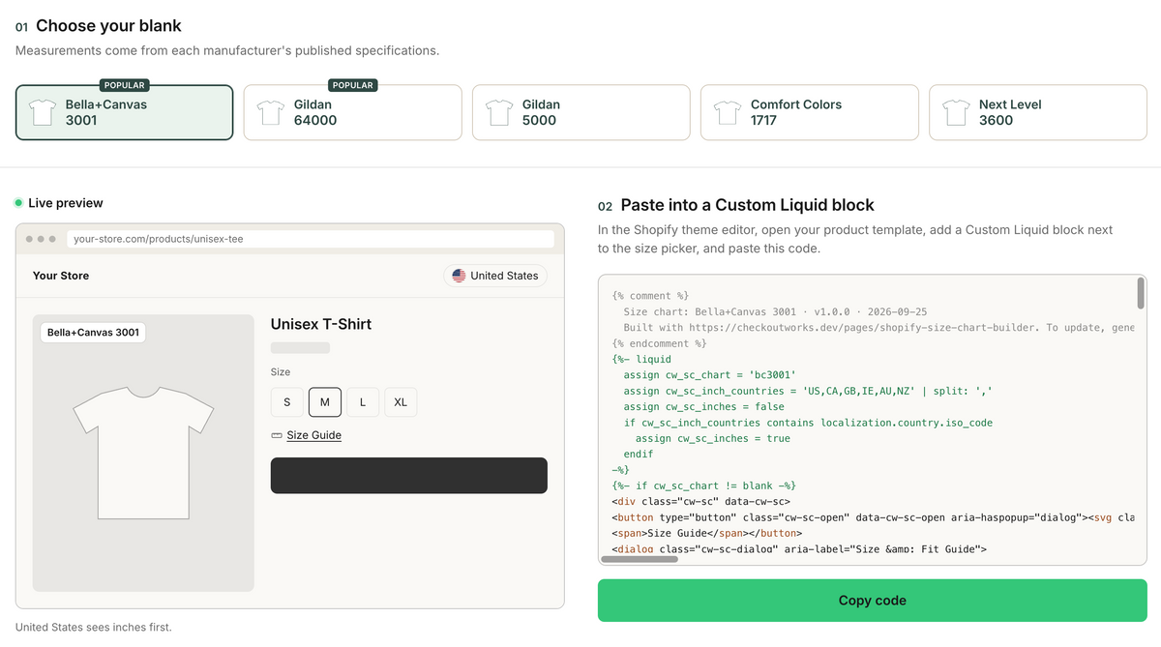
Task: Click the US flag icon
Action: 459,276
